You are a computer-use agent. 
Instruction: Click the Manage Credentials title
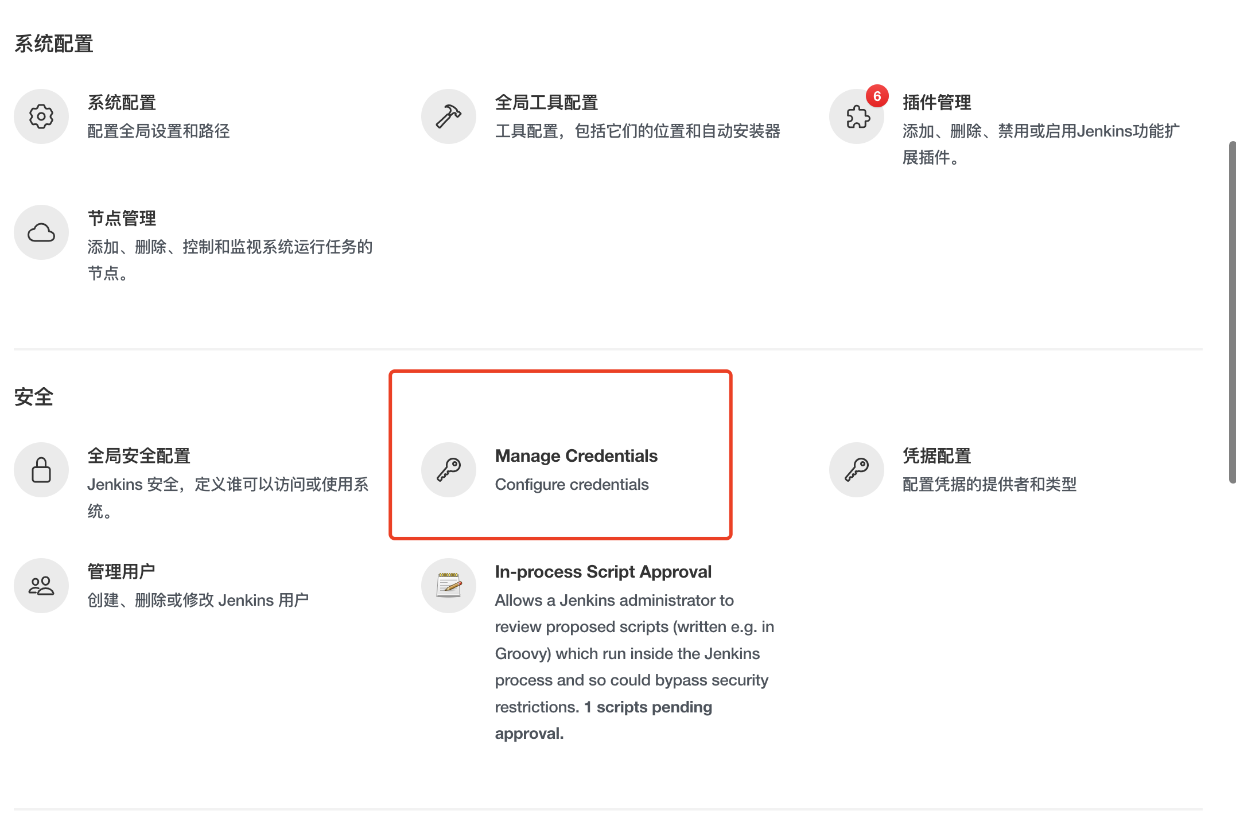coord(576,456)
